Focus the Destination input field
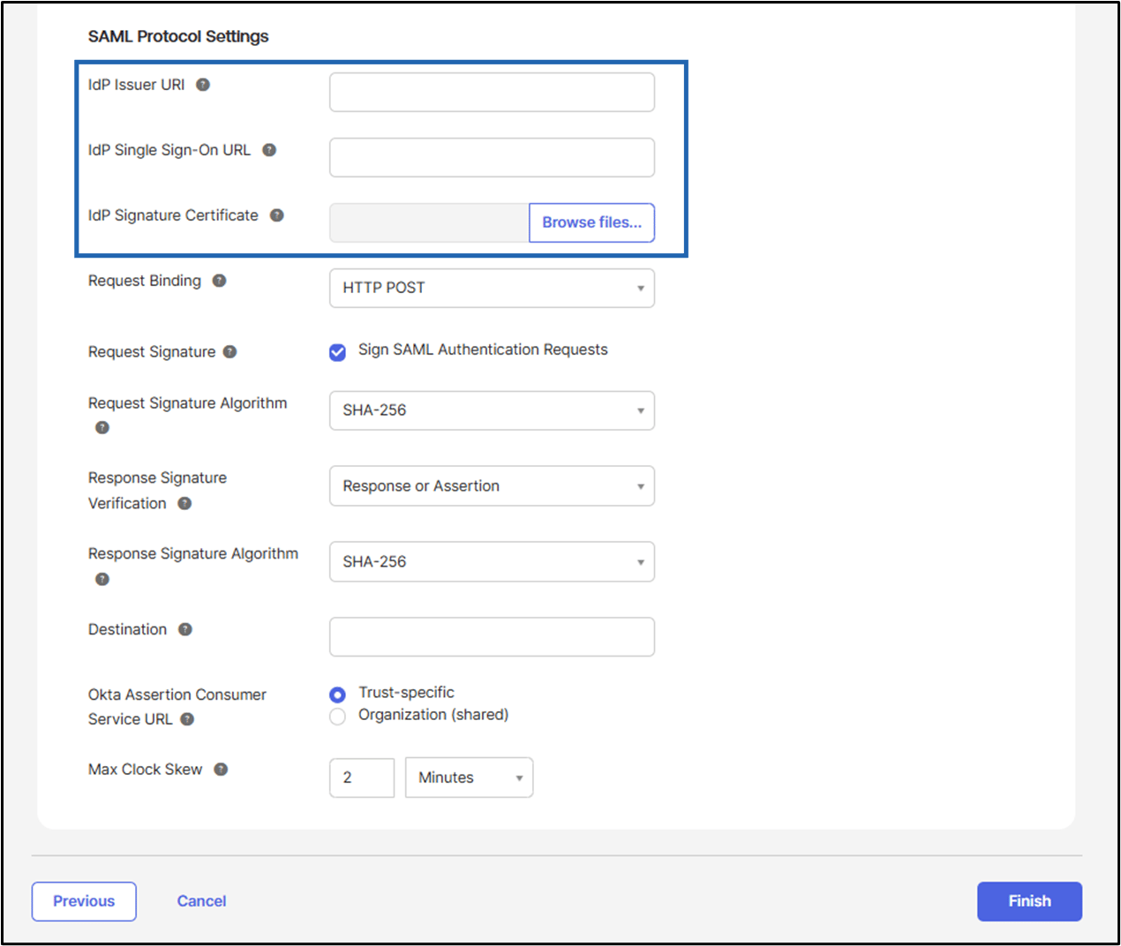The image size is (1121, 946). coord(492,636)
